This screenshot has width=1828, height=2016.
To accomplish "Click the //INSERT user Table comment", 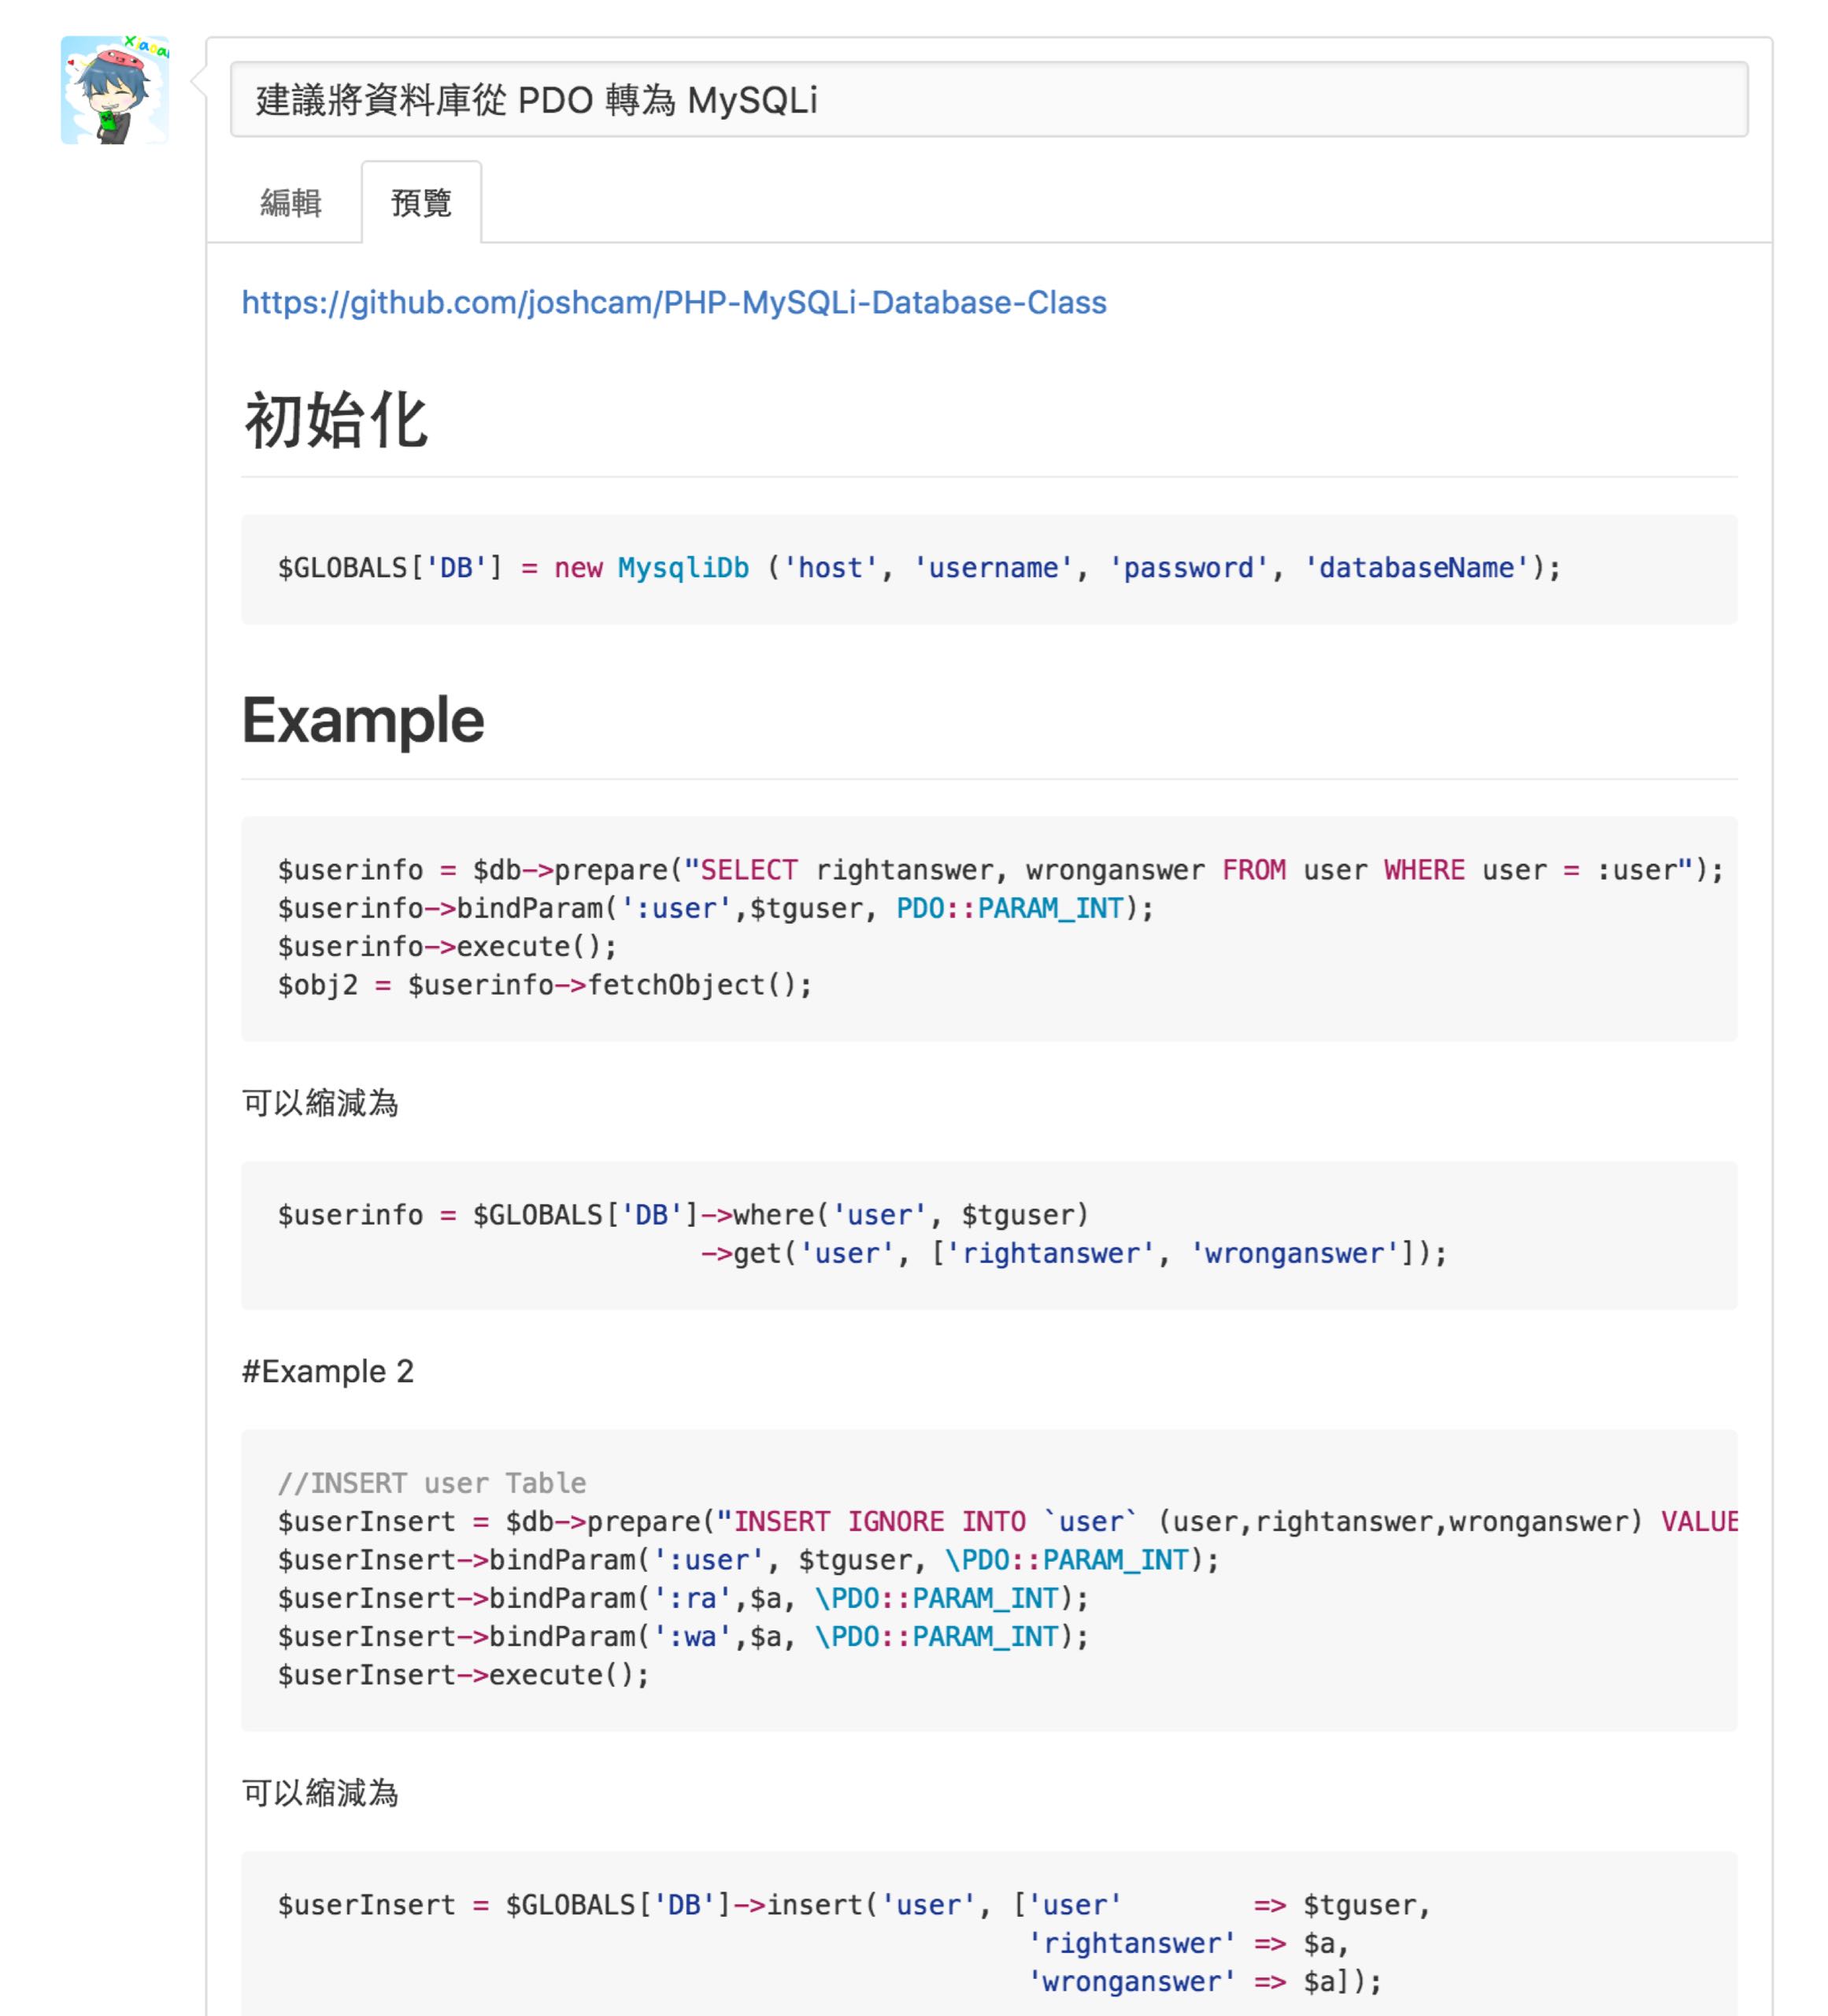I will click(x=431, y=1483).
